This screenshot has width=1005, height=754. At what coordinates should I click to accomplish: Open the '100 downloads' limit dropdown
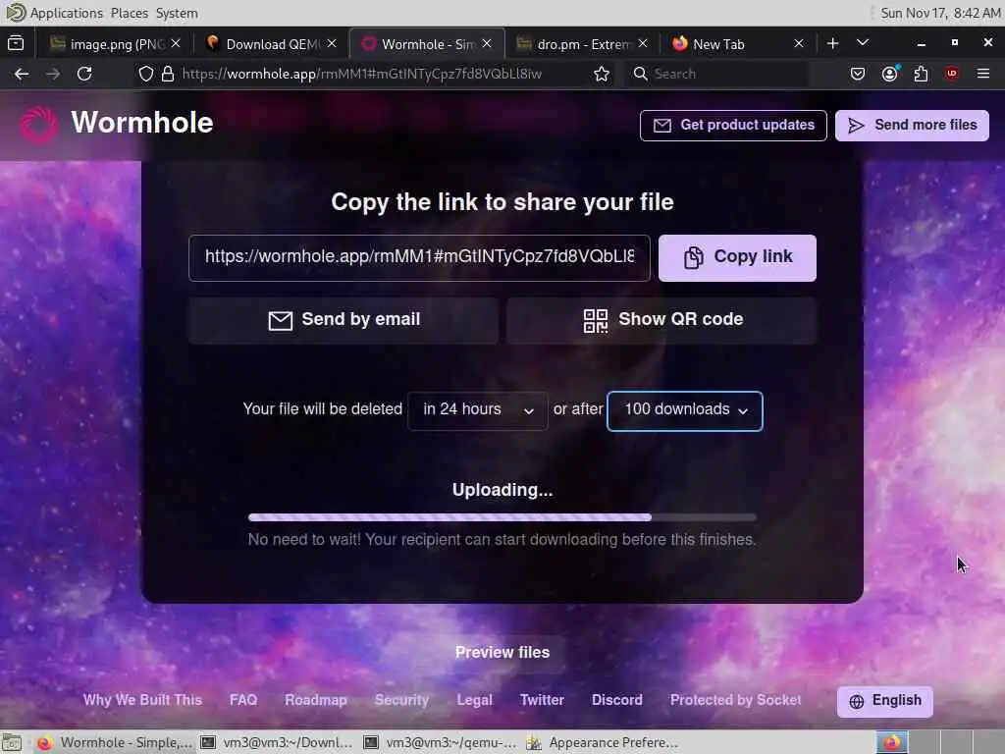pos(684,410)
